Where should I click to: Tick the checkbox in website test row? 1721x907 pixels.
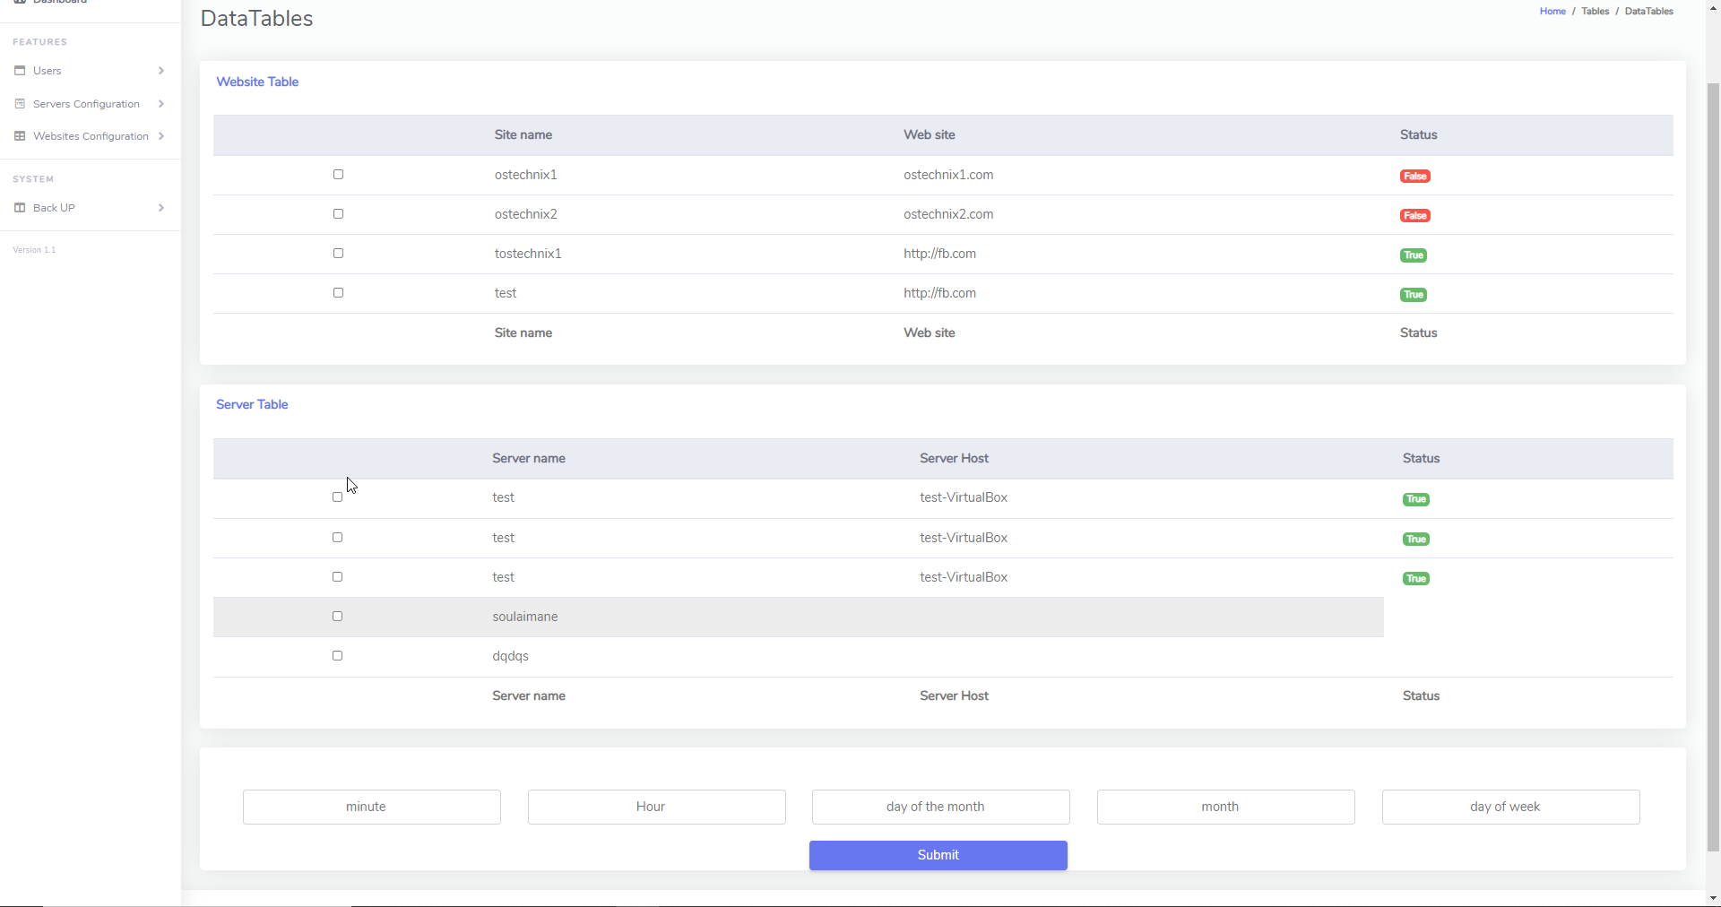(338, 293)
